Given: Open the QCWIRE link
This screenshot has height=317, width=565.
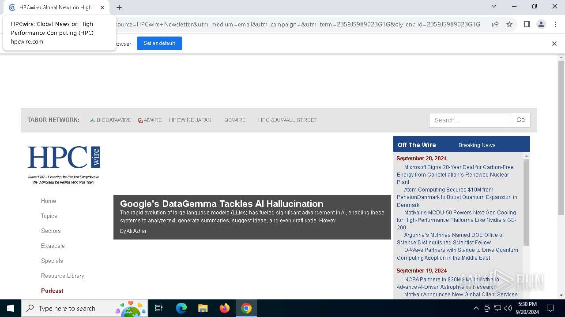Looking at the screenshot, I should coord(235,120).
